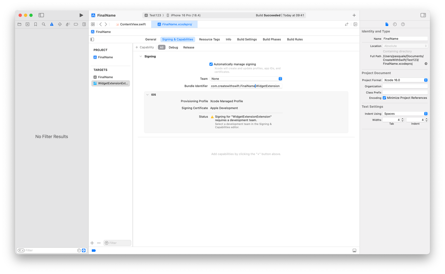This screenshot has height=274, width=445.
Task: Select the Issue navigator warning icon
Action: 51,24
